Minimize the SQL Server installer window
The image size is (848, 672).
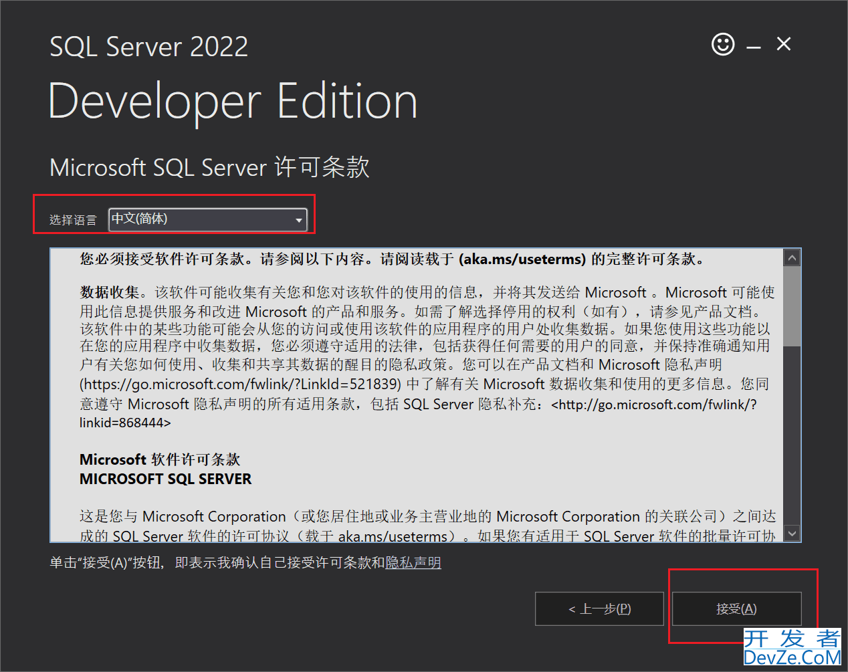tap(754, 47)
